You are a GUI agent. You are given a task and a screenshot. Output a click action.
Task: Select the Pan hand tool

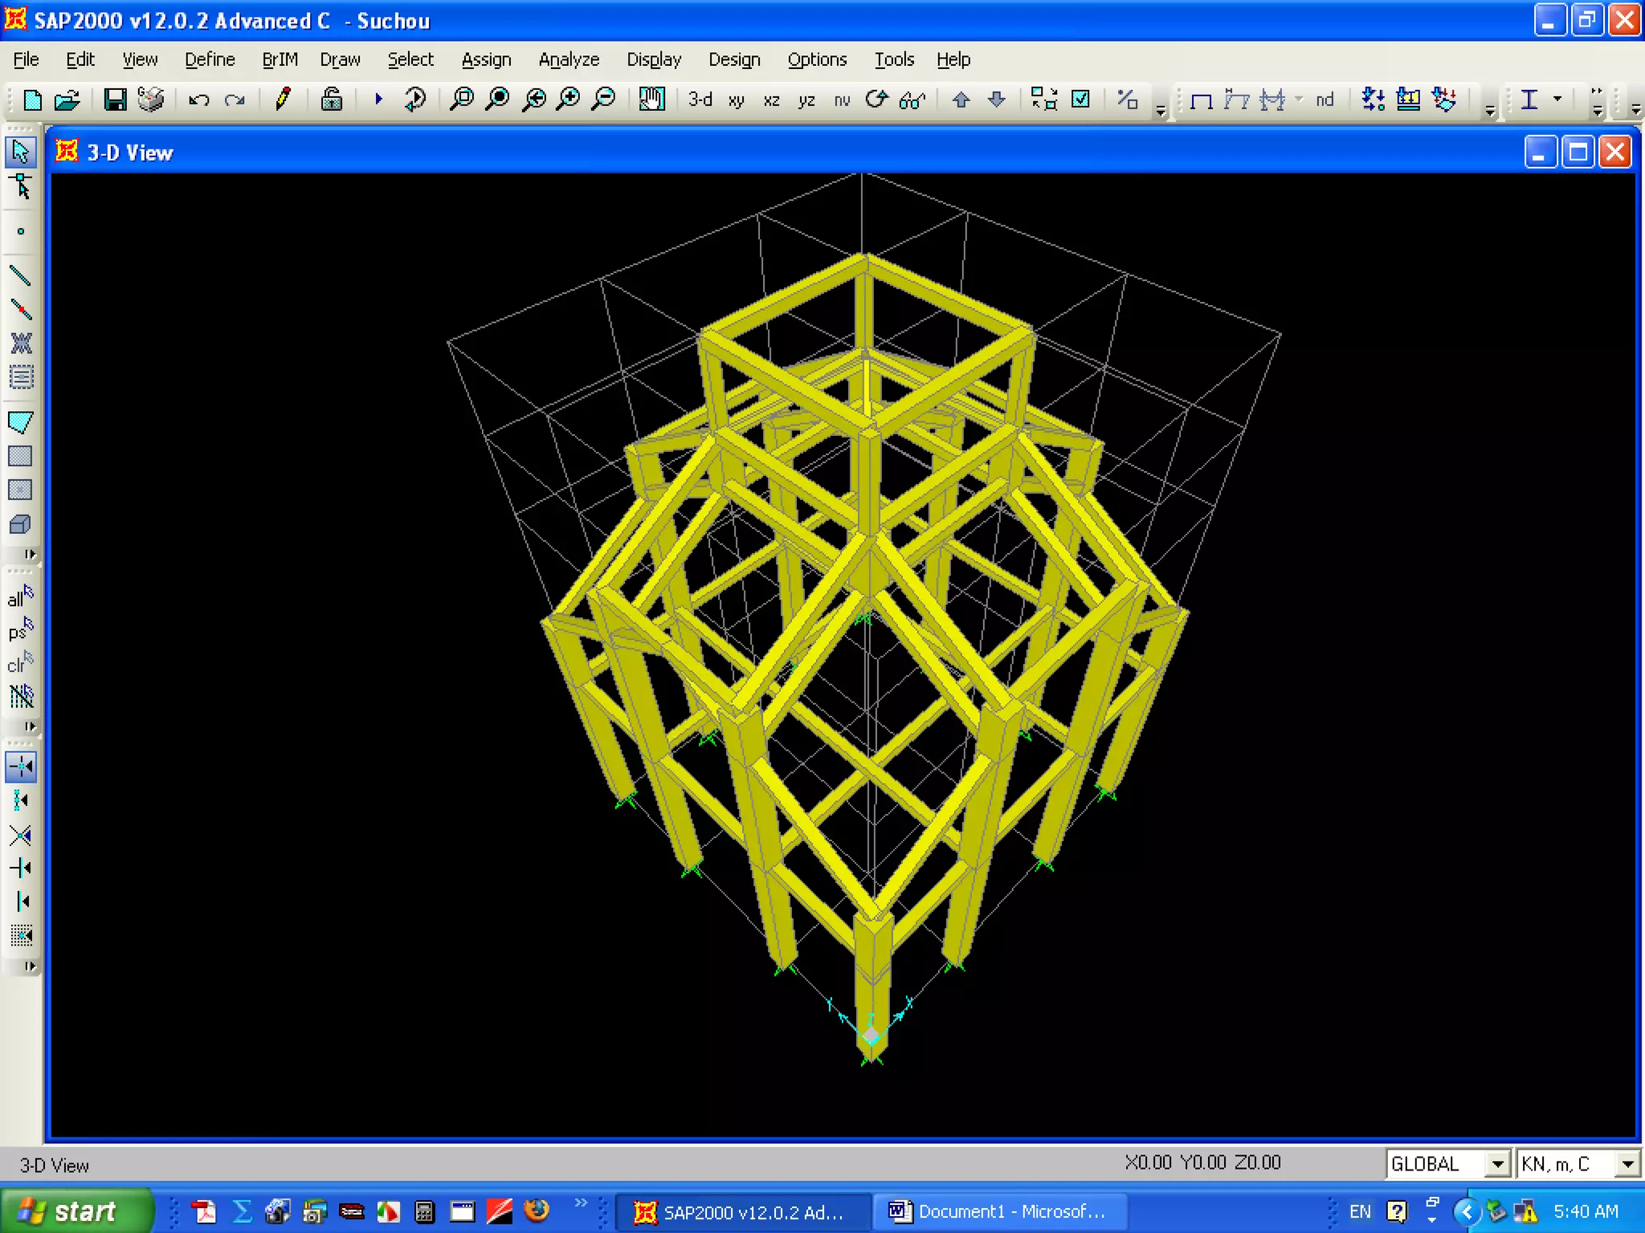click(x=651, y=100)
